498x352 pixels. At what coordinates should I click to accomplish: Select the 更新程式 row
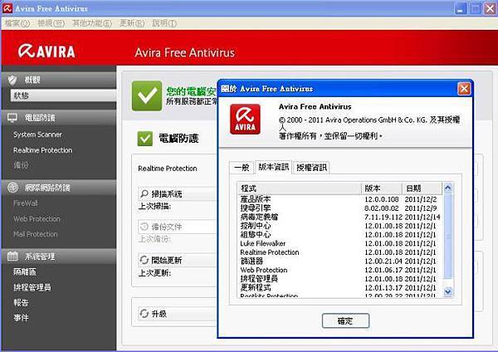[339, 287]
